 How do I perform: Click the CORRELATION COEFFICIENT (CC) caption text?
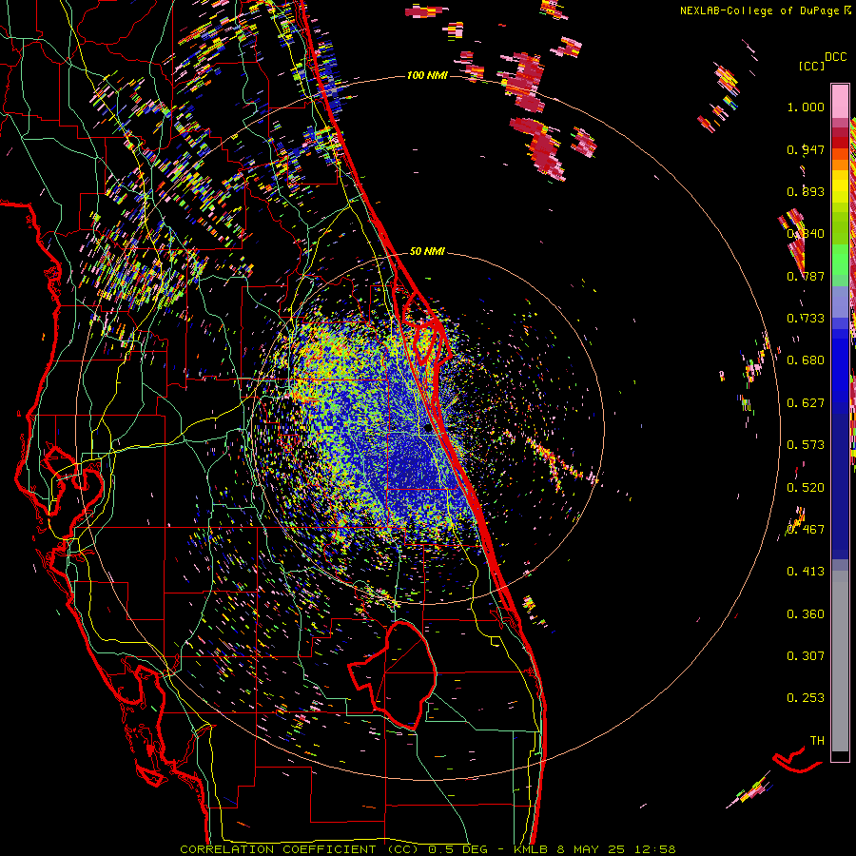302,849
